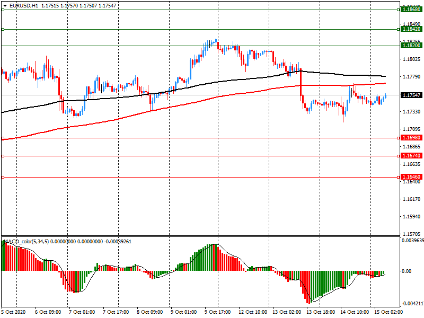Click the 5 Oct 2020 date label
Viewport: 424px width, 318px height.
click(x=14, y=312)
